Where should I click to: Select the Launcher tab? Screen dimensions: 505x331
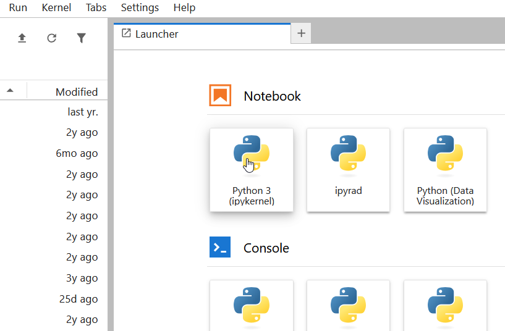(x=202, y=34)
